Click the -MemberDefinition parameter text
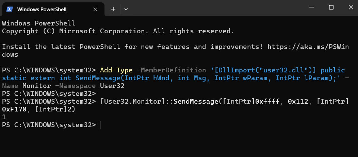 [171, 70]
